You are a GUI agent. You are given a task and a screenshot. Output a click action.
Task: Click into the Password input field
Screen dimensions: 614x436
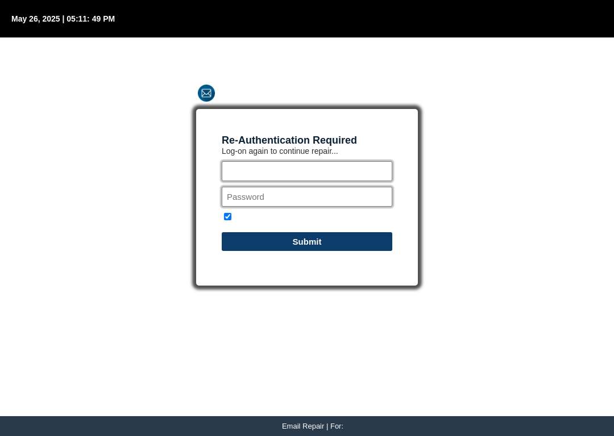(306, 196)
